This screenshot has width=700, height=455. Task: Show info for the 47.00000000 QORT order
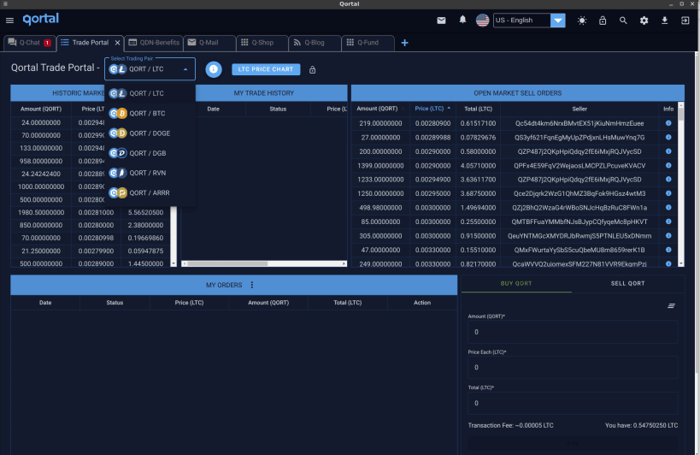[x=668, y=250]
